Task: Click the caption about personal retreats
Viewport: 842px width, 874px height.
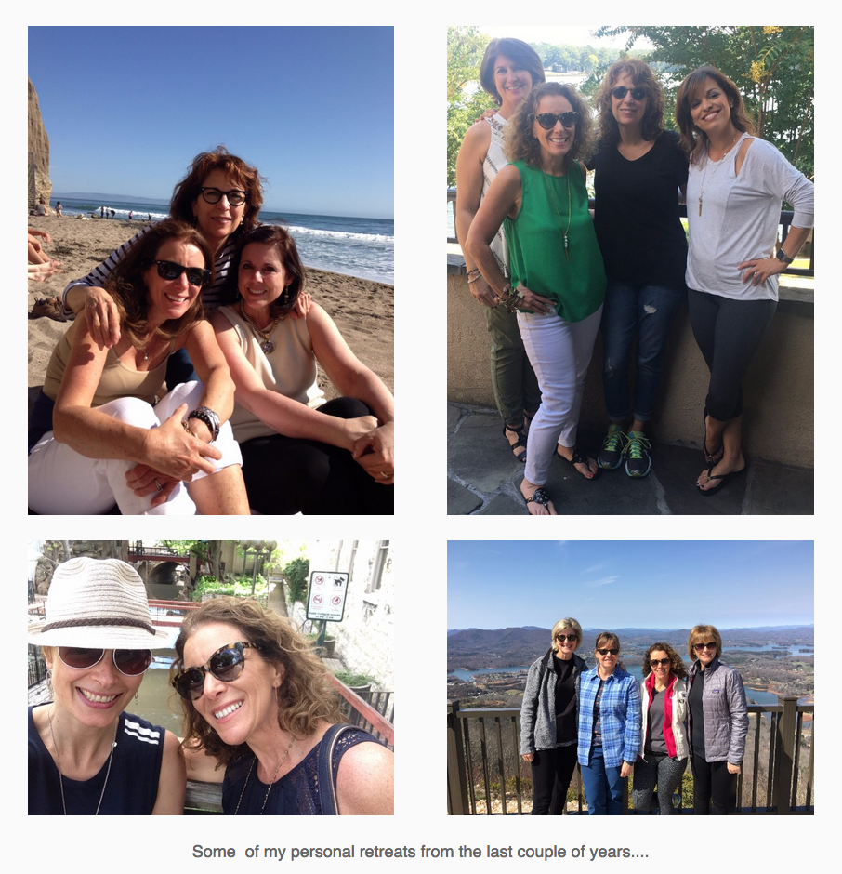Action: coord(420,852)
